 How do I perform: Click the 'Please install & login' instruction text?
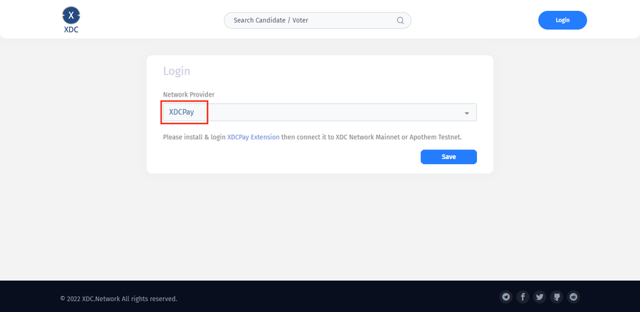194,136
